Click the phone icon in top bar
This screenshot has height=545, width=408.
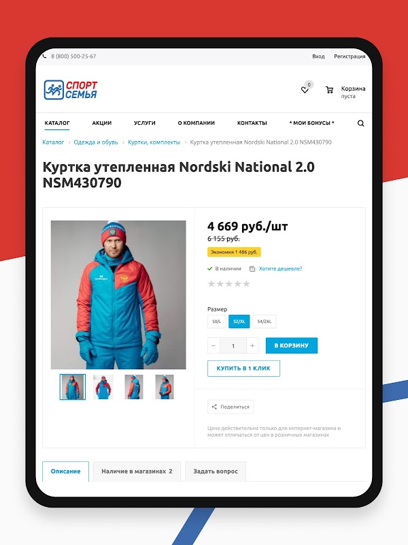click(44, 56)
